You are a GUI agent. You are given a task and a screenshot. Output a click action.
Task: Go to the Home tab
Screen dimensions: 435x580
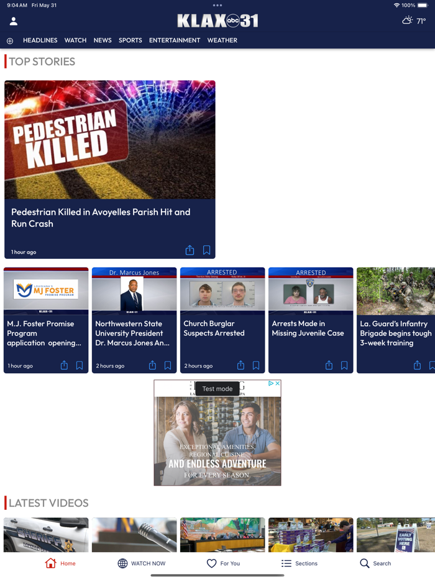(60, 563)
